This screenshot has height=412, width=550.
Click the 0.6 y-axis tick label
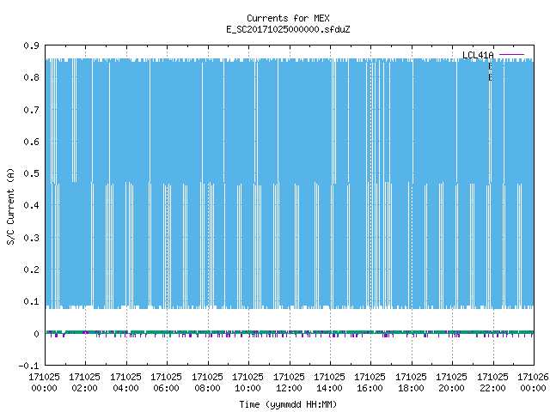click(x=31, y=142)
